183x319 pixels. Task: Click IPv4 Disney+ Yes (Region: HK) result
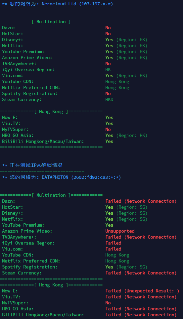coord(126,40)
